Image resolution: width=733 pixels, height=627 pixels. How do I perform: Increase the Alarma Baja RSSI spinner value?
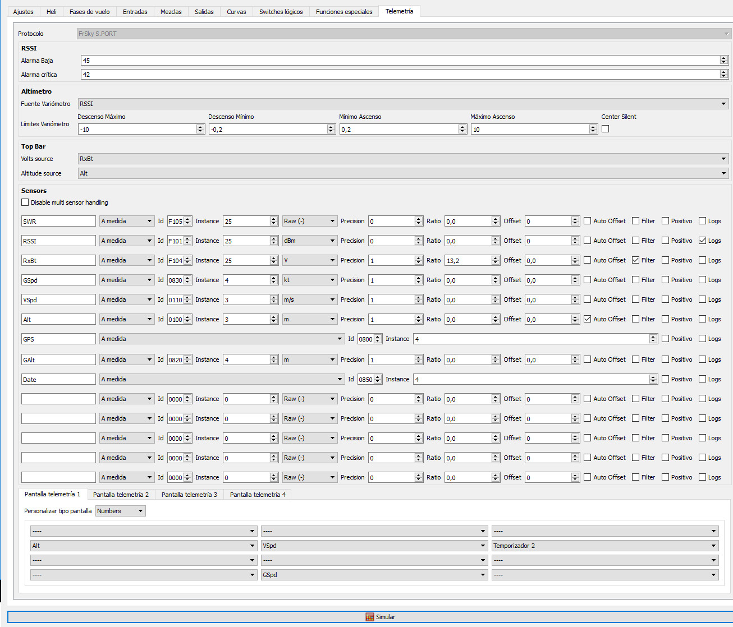723,58
